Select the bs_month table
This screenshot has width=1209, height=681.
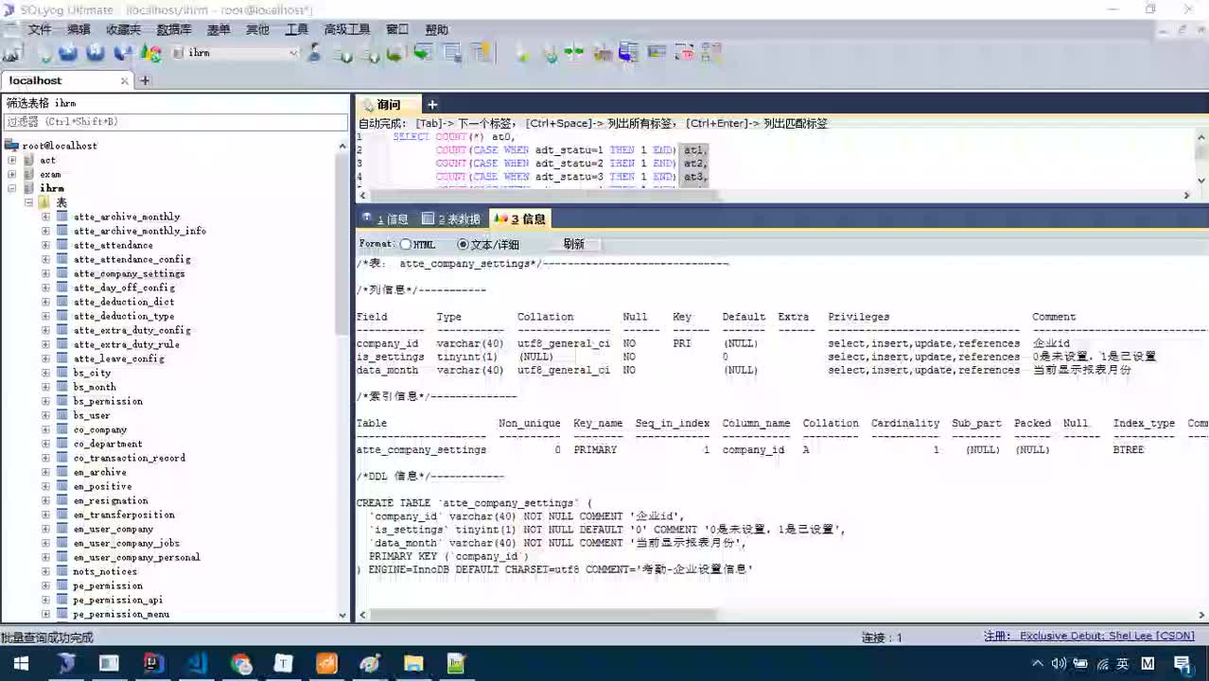tap(95, 387)
